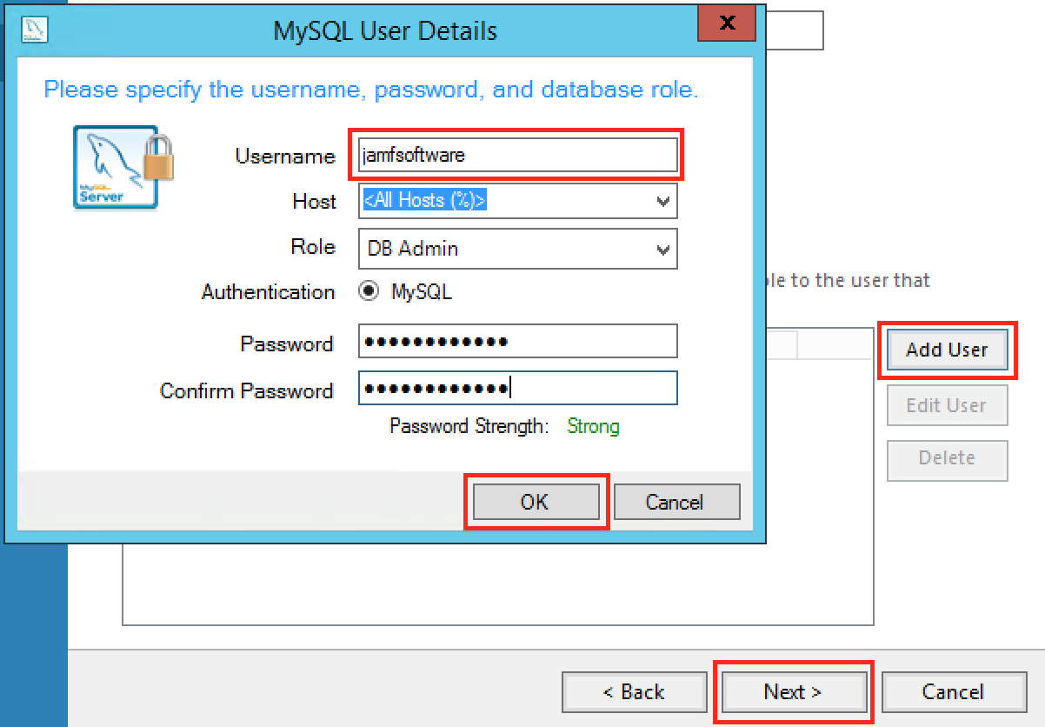Close the MySQL User Details dialog
Screen dimensions: 1045x727
tap(727, 23)
